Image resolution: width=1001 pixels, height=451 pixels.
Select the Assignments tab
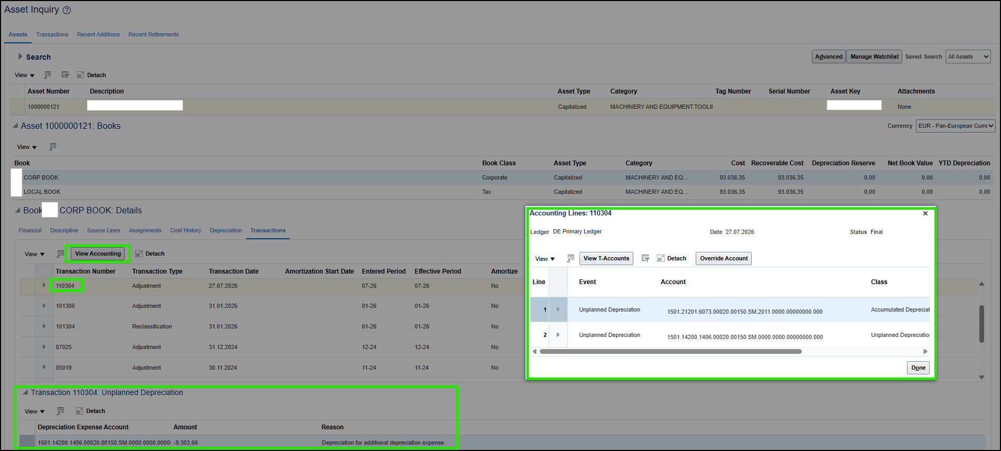[145, 230]
